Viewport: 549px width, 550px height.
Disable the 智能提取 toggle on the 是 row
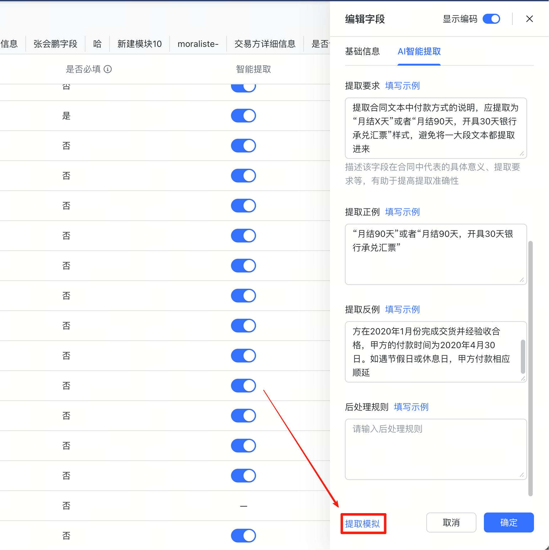tap(244, 116)
